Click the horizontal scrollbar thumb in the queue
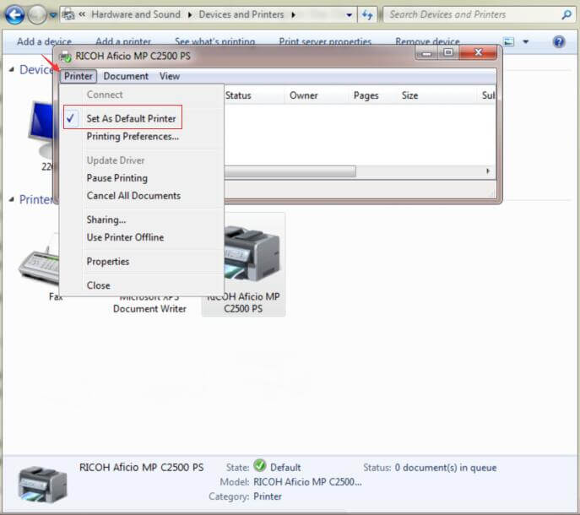This screenshot has width=580, height=515. 290,171
